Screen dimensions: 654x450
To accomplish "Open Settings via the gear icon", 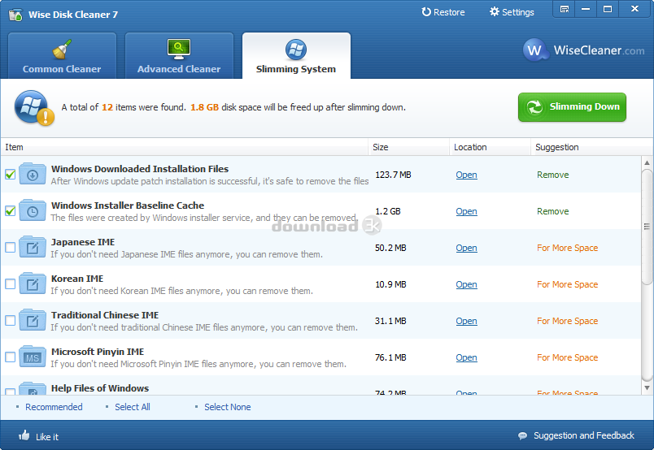I will 495,12.
